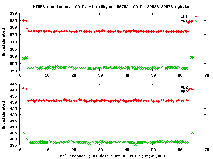Click the 350 tick label on top chart
This screenshot has height=159, width=213.
click(13, 71)
